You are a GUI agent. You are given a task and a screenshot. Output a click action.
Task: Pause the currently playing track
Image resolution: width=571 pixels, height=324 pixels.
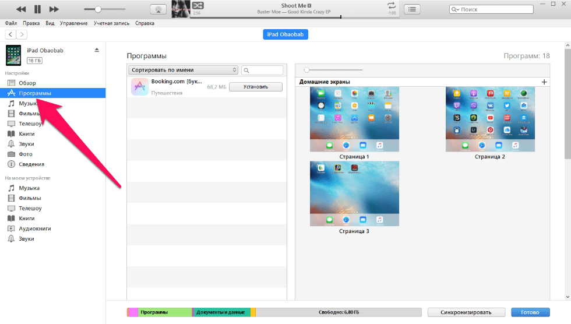pos(37,9)
